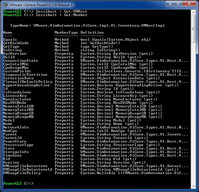Click the 'ProcessorType' property name

[x=18, y=145]
